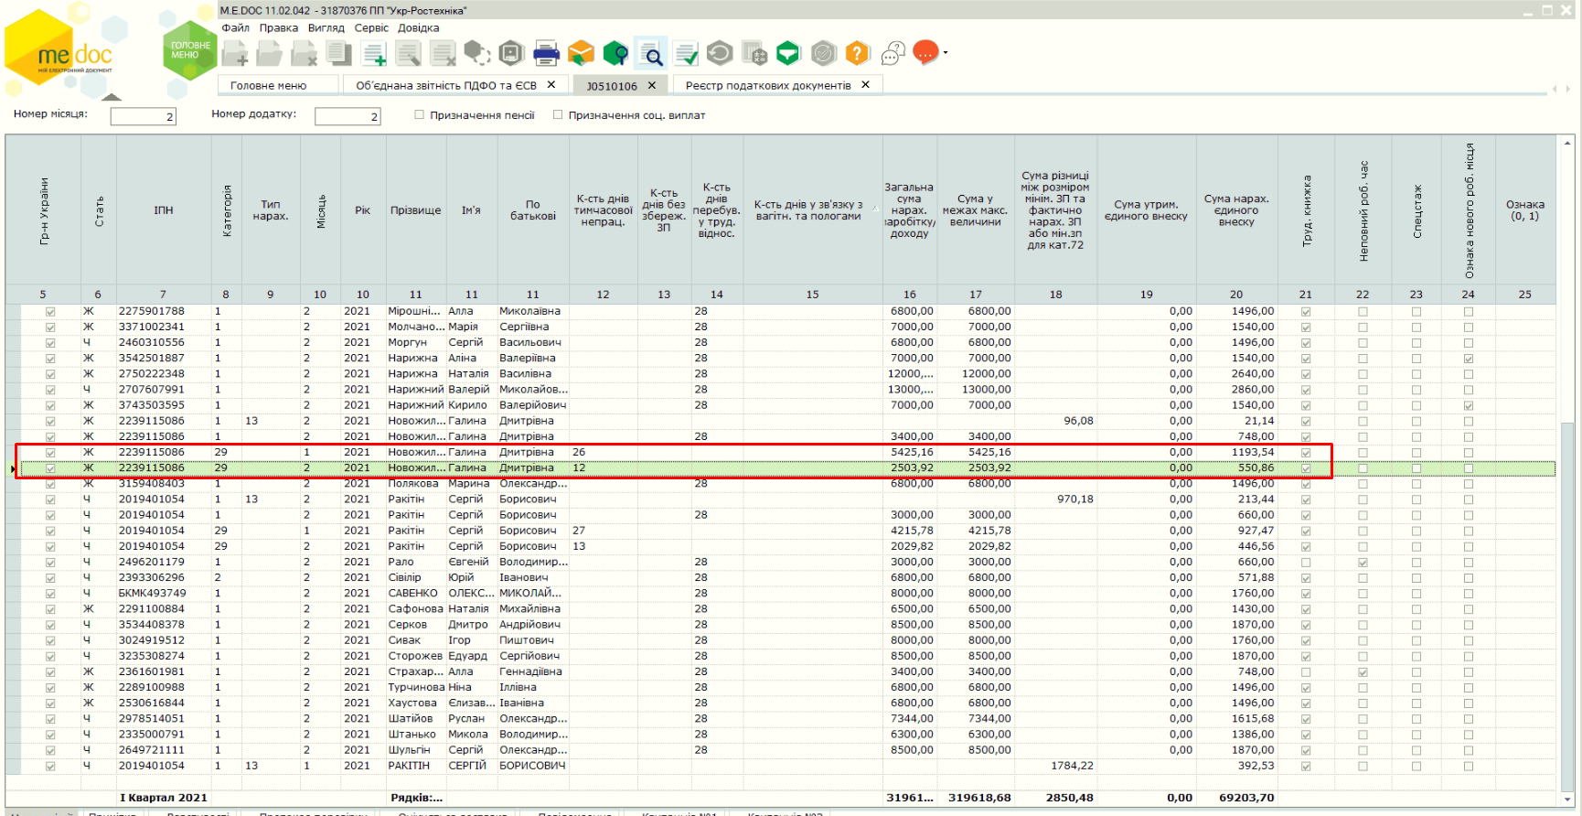This screenshot has height=816, width=1582.
Task: Click the green Головне меню hexagon icon
Action: (x=189, y=50)
